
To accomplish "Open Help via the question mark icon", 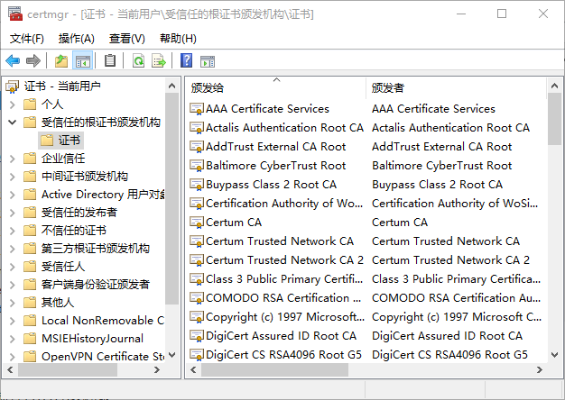I will [x=186, y=60].
